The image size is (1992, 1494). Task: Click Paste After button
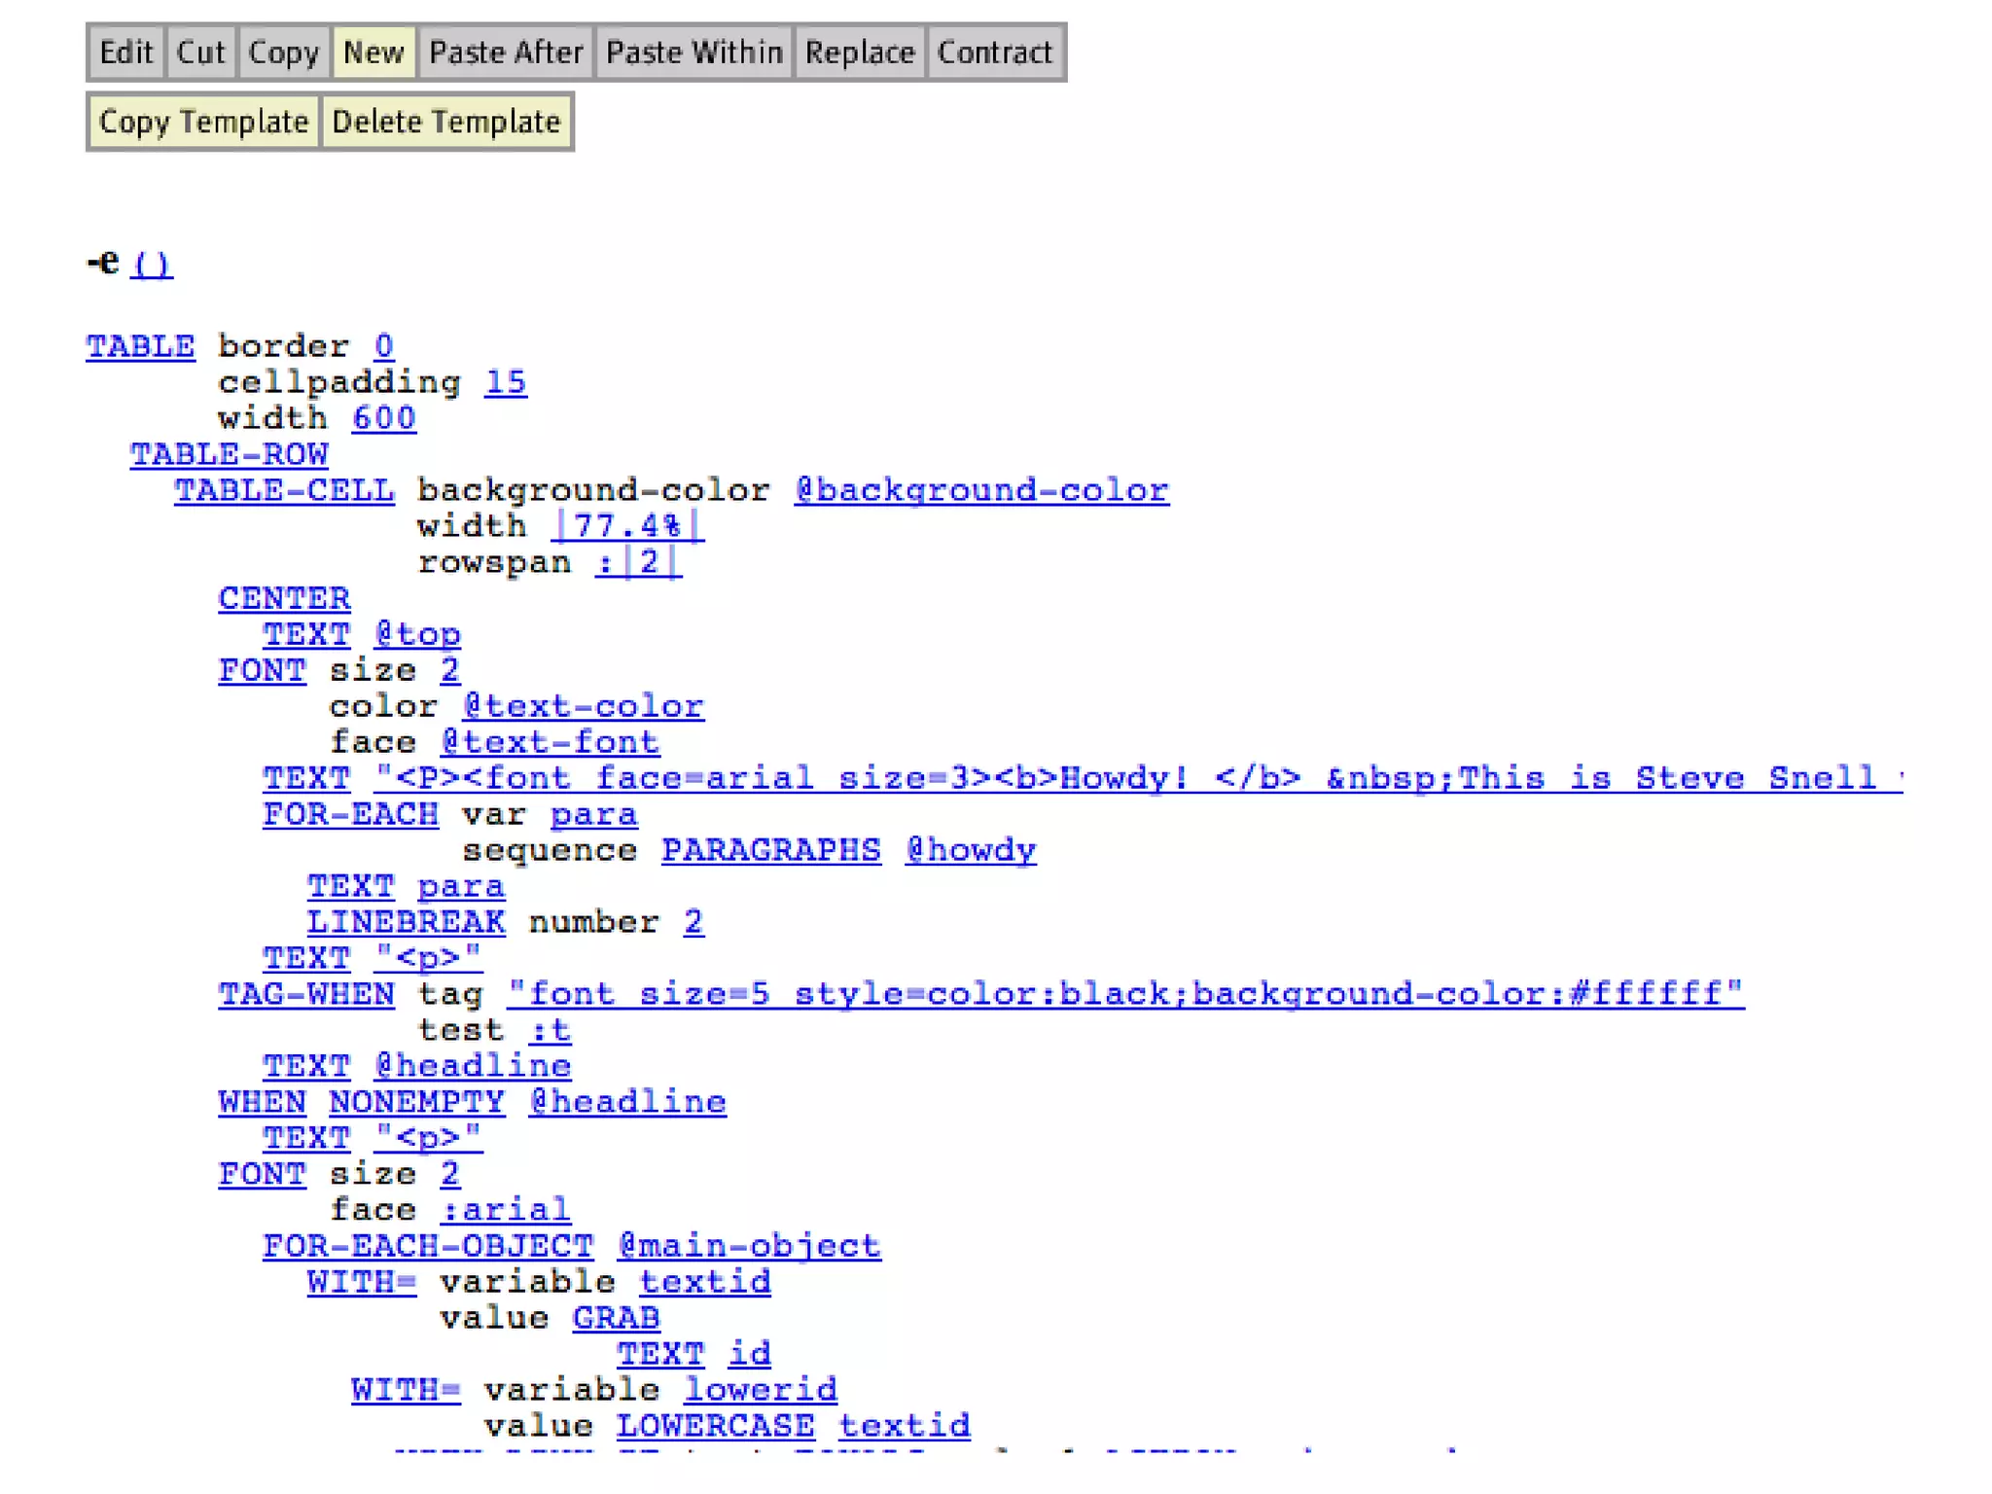[506, 53]
